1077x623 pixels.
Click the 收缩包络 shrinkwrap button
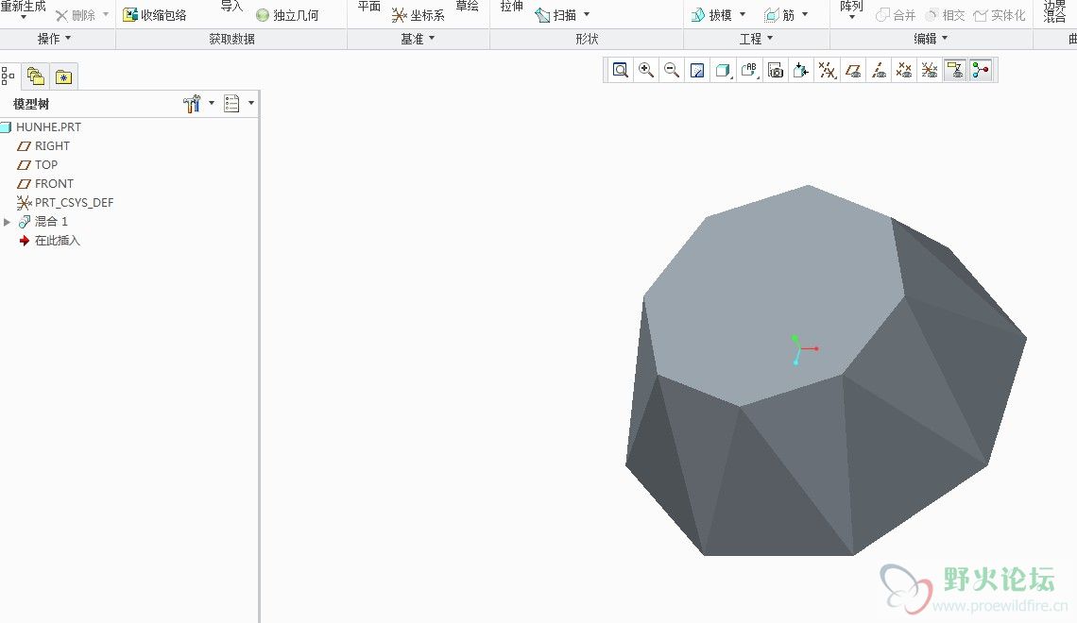point(155,15)
